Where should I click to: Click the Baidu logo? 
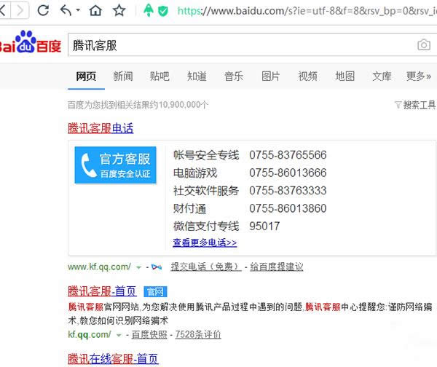[30, 44]
